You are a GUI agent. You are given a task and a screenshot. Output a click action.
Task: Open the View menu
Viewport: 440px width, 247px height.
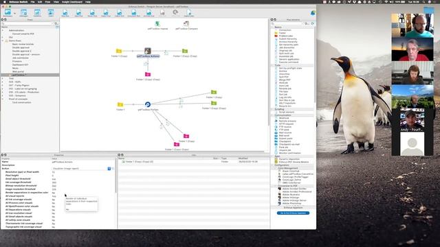(56, 1)
